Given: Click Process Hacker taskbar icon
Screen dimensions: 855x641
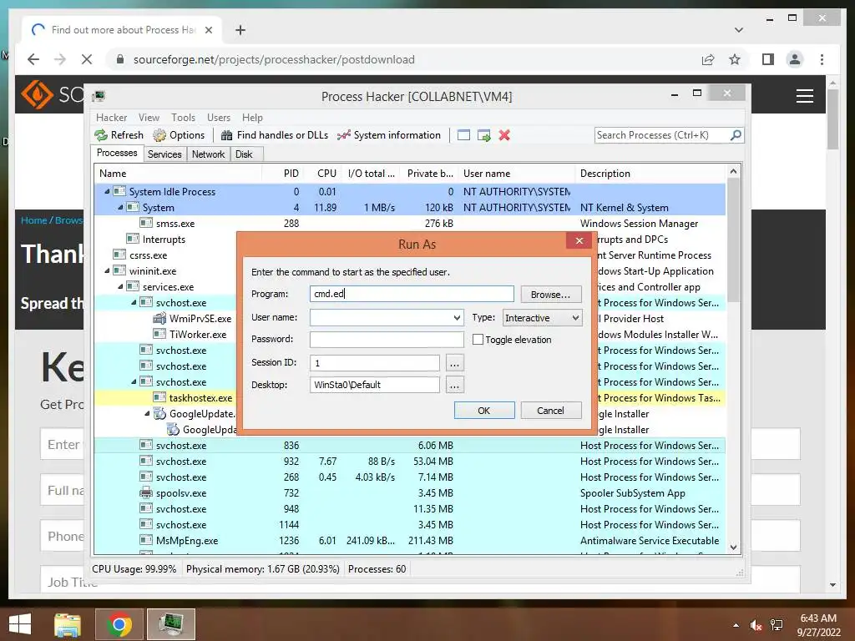Looking at the screenshot, I should [170, 624].
